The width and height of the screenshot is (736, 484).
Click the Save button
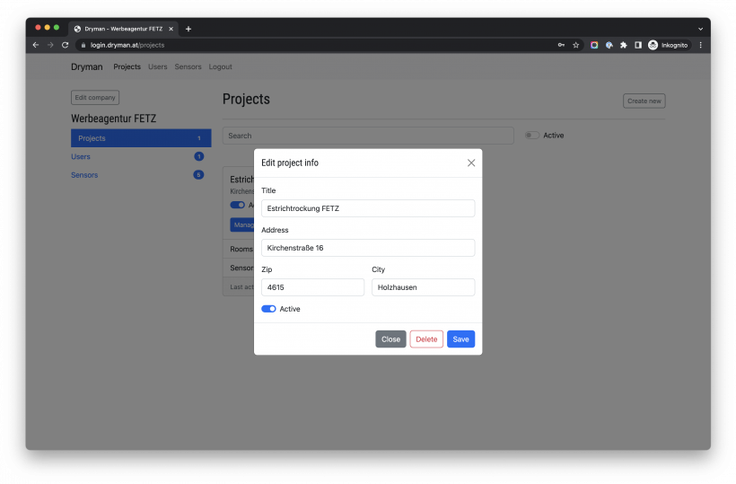[x=460, y=339]
